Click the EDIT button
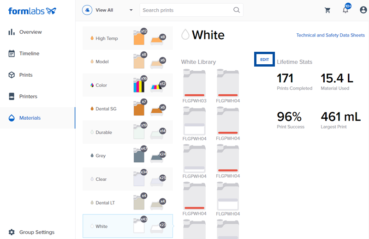 pos(264,59)
